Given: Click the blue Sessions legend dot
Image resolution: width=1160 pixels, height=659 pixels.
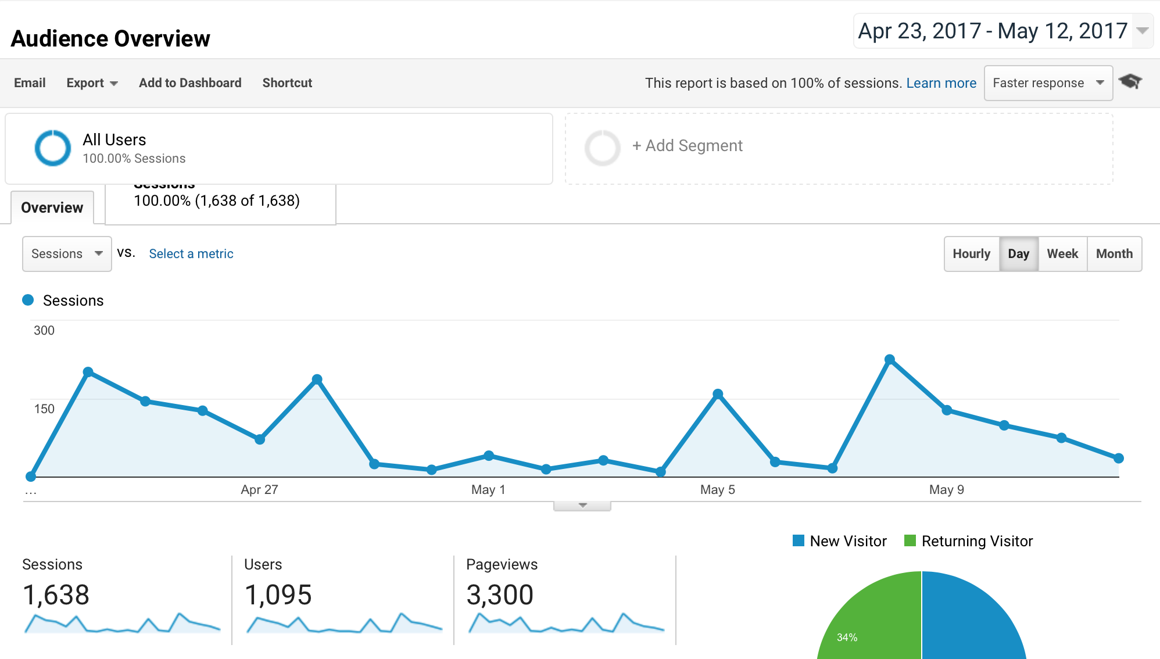Looking at the screenshot, I should tap(28, 300).
